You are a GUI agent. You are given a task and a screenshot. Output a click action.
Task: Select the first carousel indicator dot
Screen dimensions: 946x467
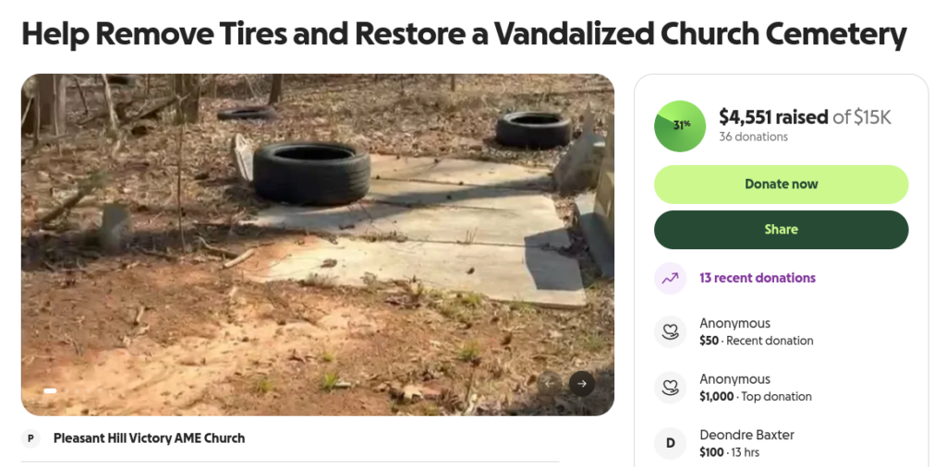50,391
